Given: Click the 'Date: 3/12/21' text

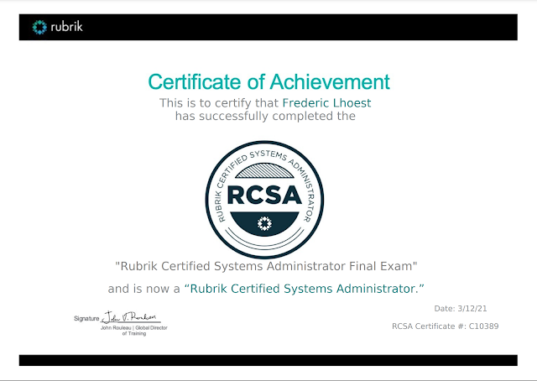Looking at the screenshot, I should [461, 308].
